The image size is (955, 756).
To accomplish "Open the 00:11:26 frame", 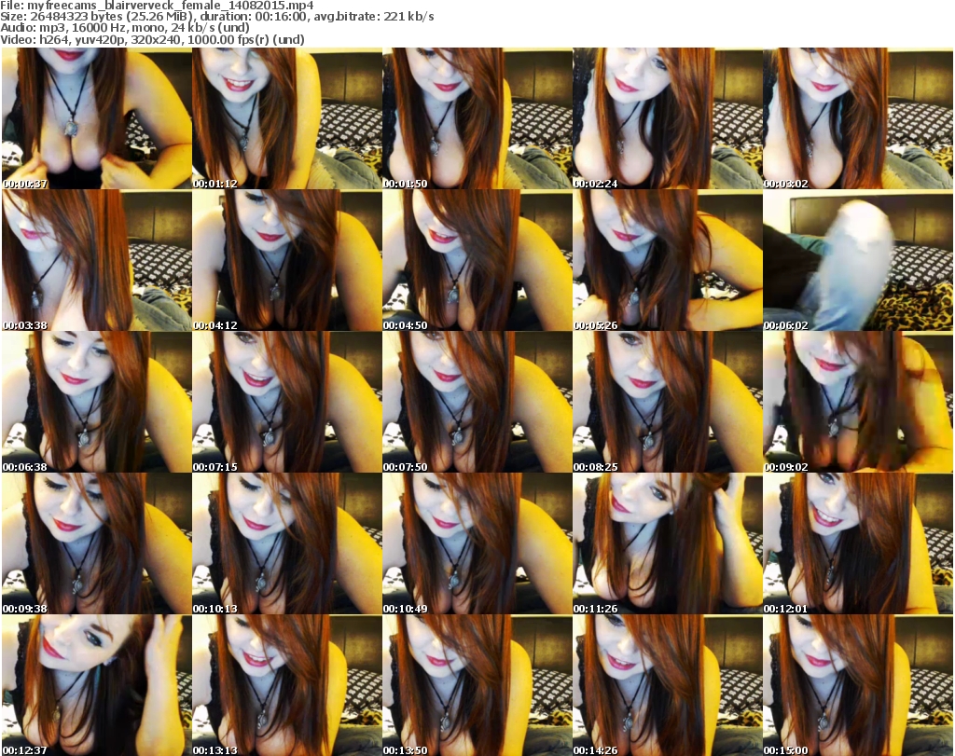I will coord(668,543).
